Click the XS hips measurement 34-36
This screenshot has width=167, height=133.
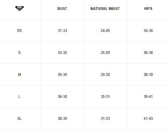[x=148, y=31]
